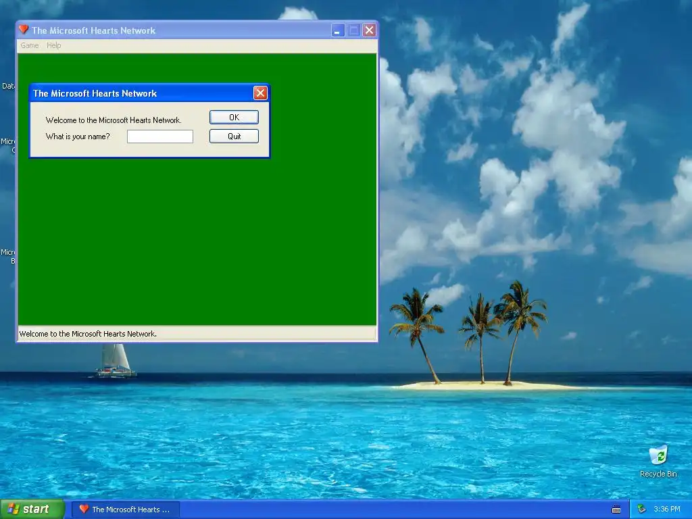Click the keyboard language bar icon in the taskbar
The height and width of the screenshot is (519, 692).
click(616, 510)
